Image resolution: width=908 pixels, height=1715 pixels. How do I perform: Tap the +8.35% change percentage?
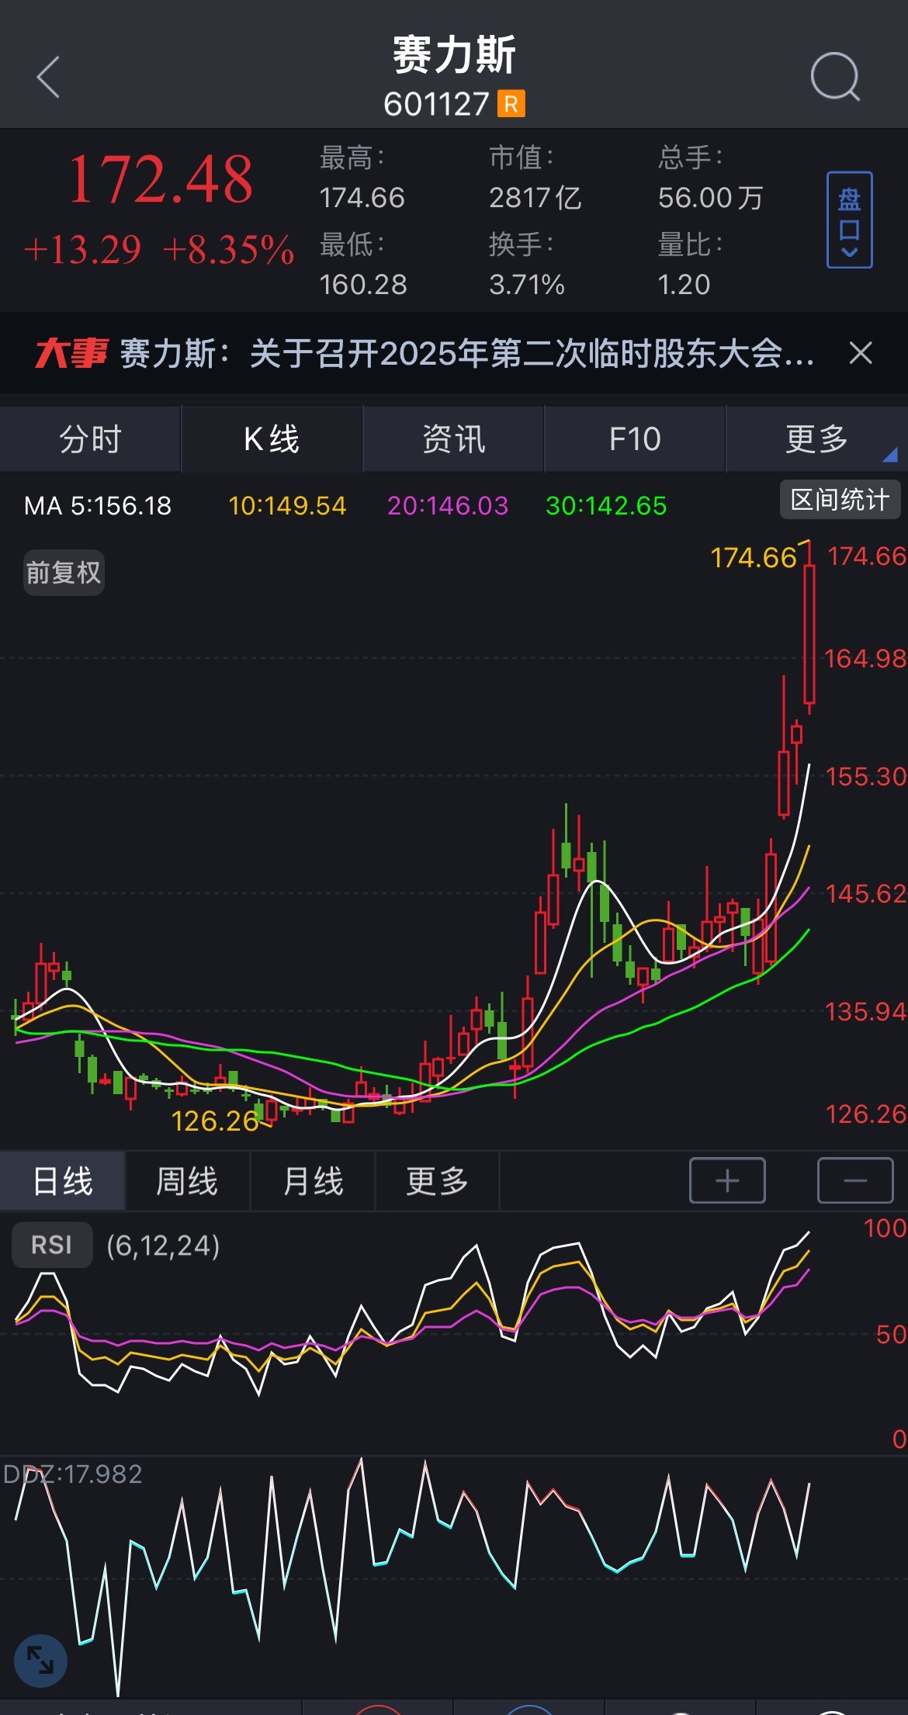(x=229, y=250)
